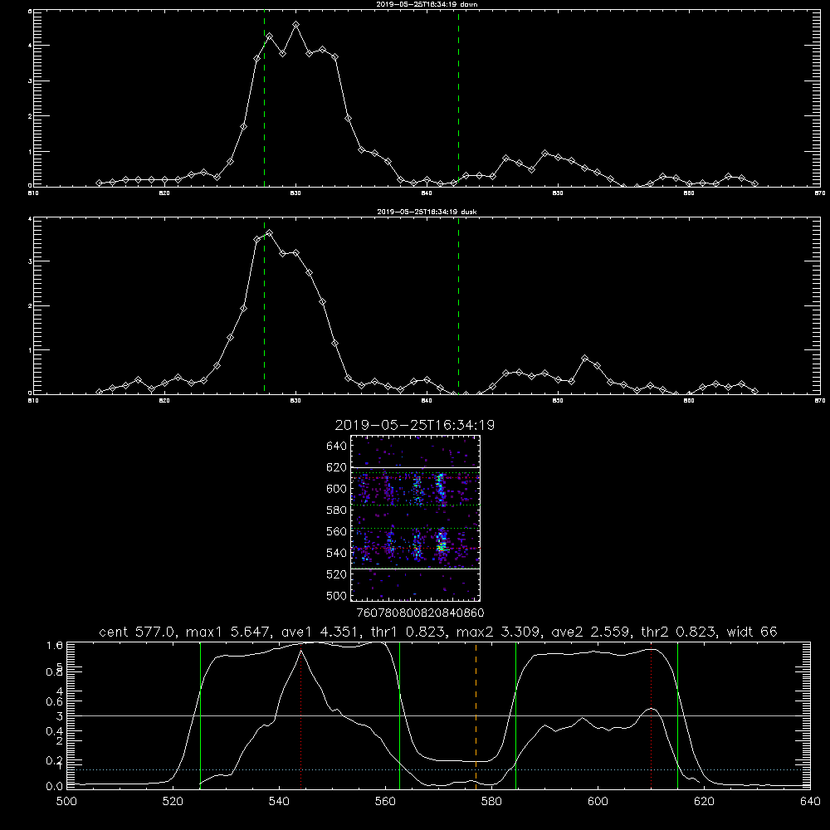Image resolution: width=830 pixels, height=830 pixels.
Task: Click the 500 label on bottom plot x-axis
Action: [66, 801]
